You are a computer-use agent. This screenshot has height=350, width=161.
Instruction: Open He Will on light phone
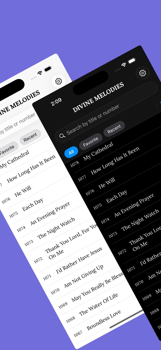[23, 191]
